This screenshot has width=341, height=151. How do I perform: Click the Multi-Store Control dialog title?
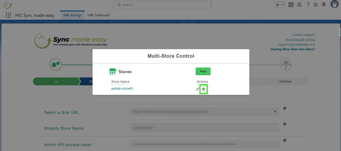coord(171,56)
